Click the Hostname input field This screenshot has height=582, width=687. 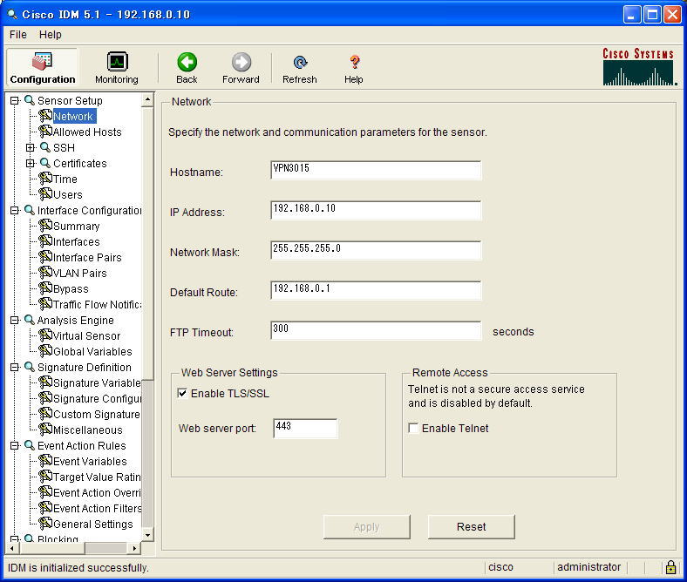(376, 170)
